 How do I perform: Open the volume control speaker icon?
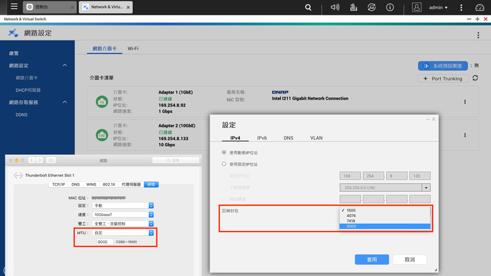[335, 7]
